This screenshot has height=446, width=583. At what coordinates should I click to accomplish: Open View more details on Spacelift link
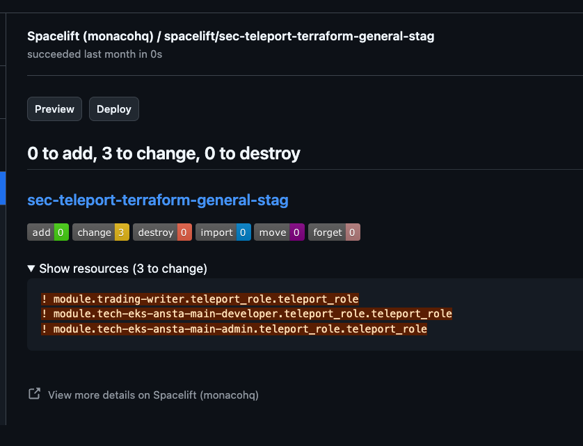153,395
